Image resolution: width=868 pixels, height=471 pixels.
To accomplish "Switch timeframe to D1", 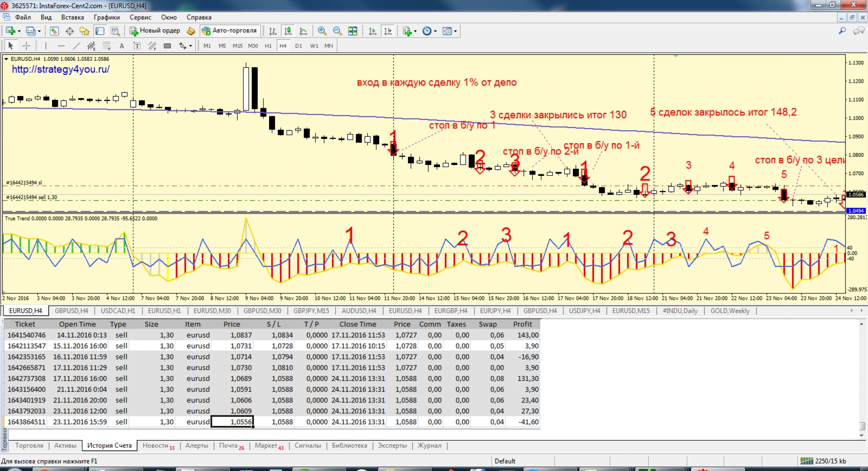I will tap(299, 46).
